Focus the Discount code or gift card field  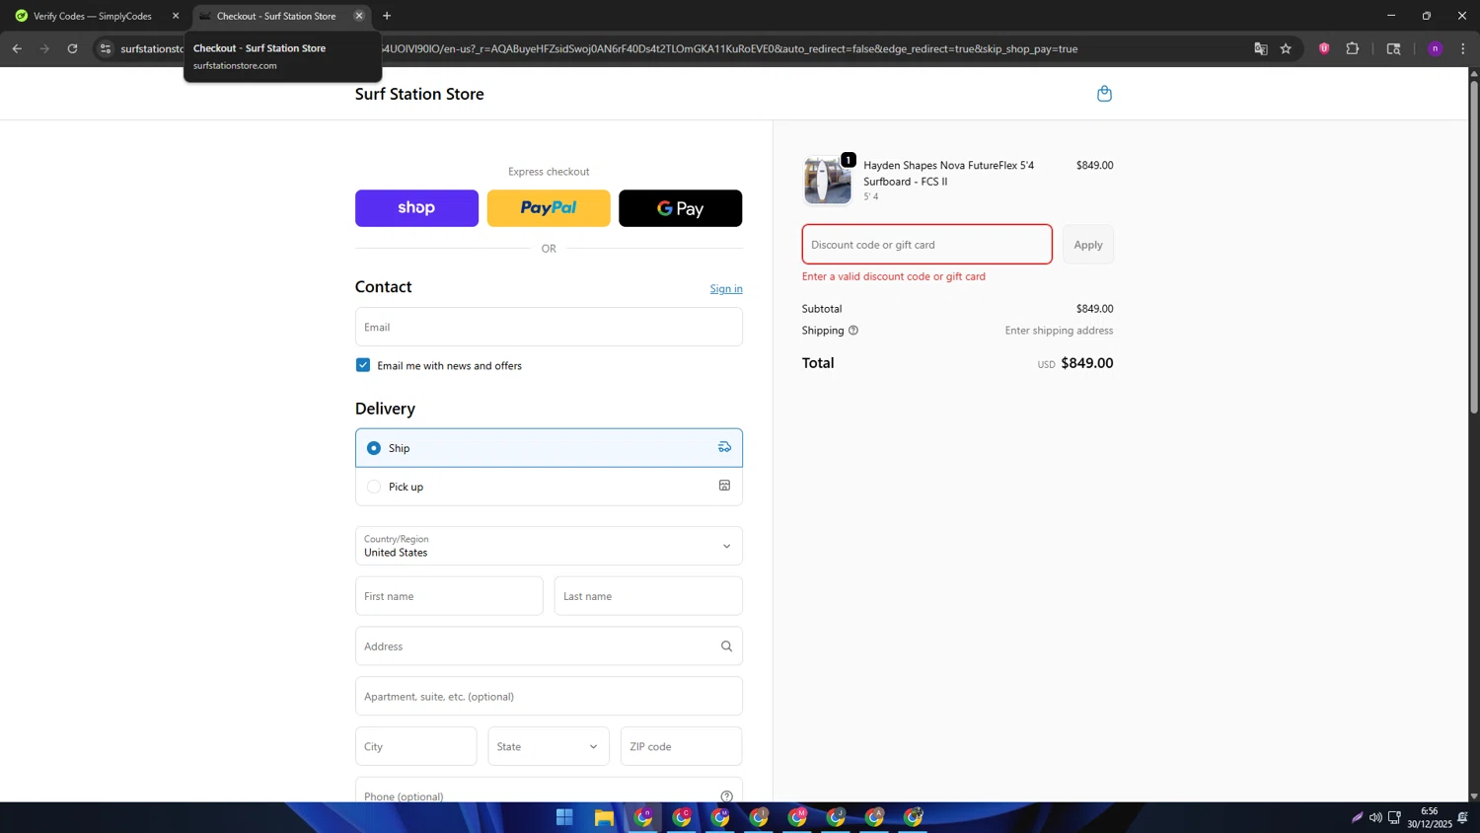927,245
